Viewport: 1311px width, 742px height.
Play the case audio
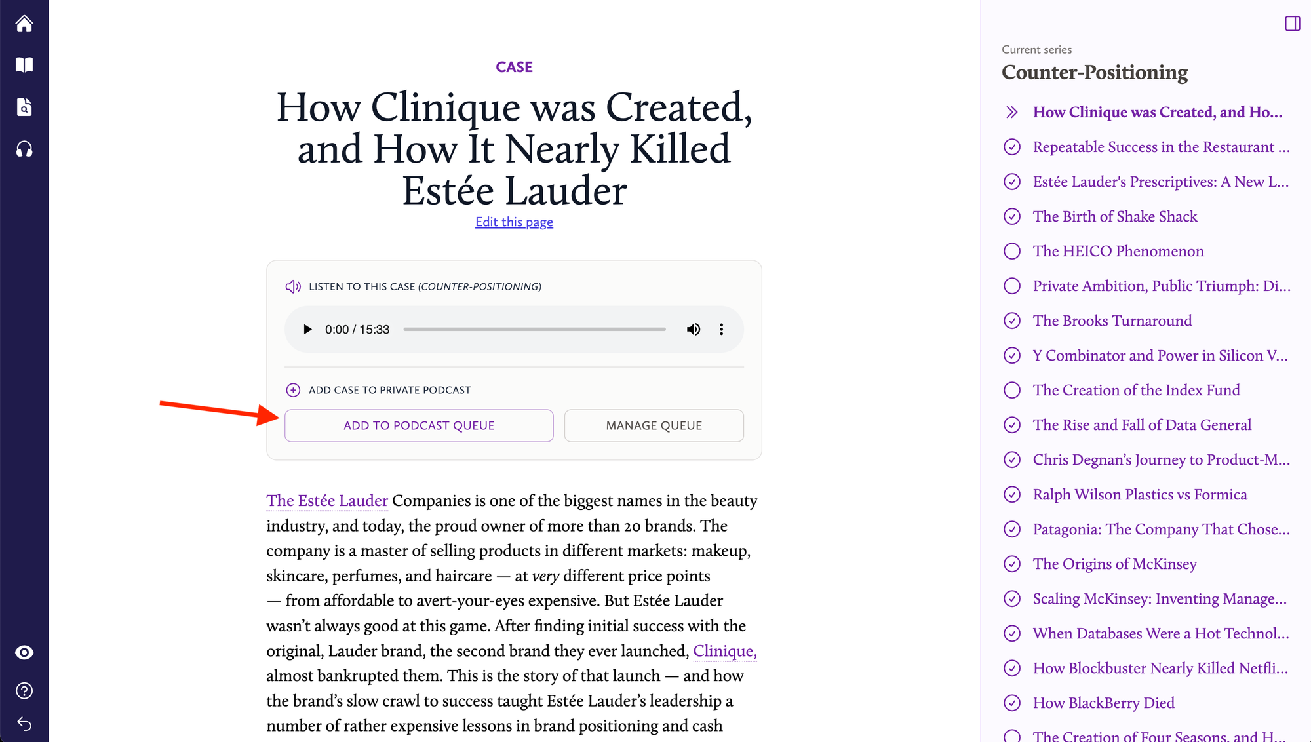point(307,329)
